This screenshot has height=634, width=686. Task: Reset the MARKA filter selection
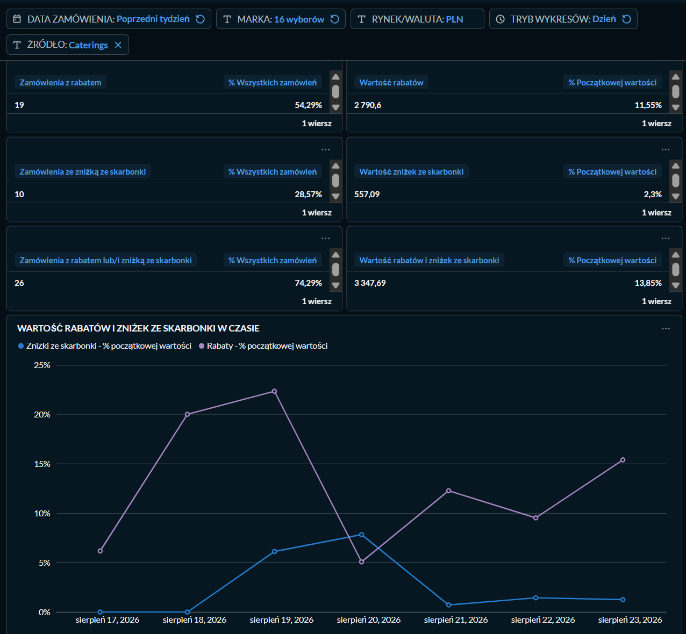[x=335, y=19]
